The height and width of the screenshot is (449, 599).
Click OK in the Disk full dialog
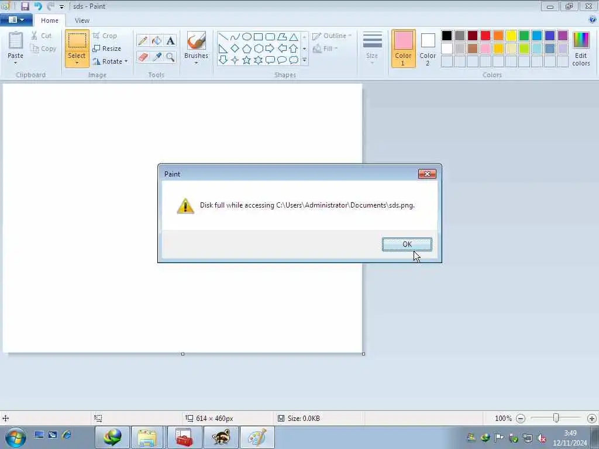coord(407,244)
